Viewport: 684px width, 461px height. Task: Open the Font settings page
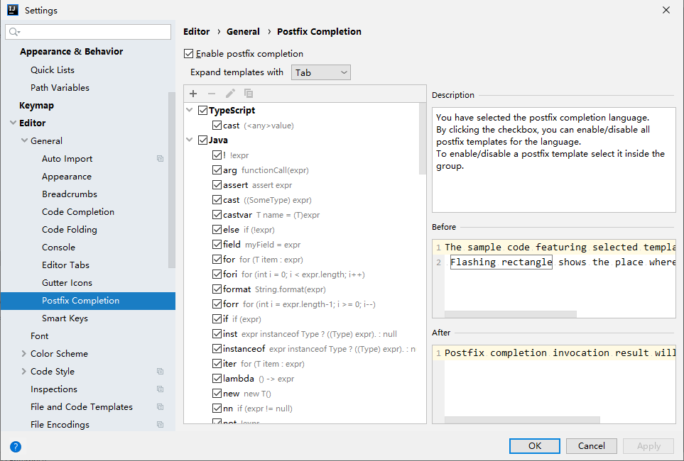click(39, 336)
